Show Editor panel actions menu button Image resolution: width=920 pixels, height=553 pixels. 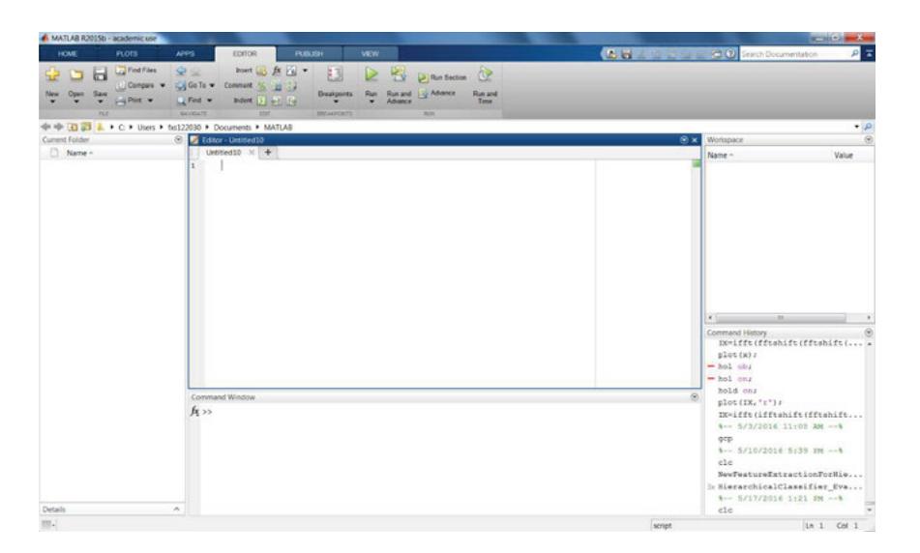[684, 140]
